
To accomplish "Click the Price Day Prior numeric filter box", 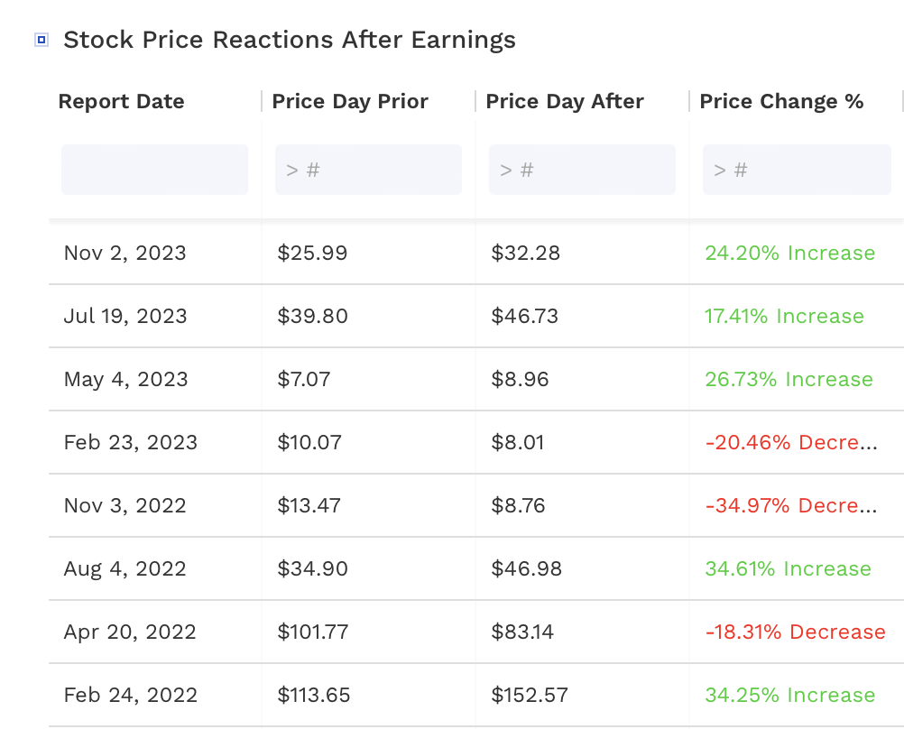I will [x=368, y=169].
